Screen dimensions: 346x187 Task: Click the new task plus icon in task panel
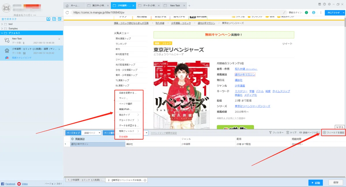click(54, 19)
